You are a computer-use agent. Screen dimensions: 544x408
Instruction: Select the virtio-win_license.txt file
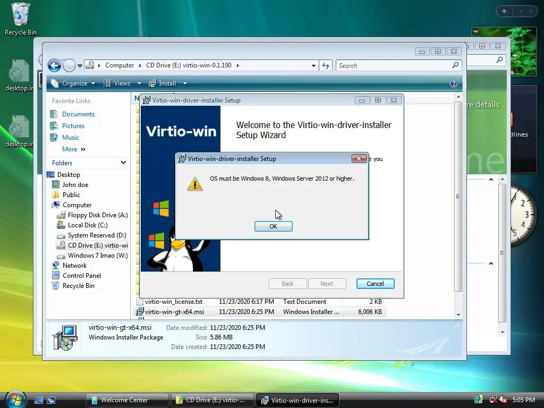pyautogui.click(x=174, y=302)
